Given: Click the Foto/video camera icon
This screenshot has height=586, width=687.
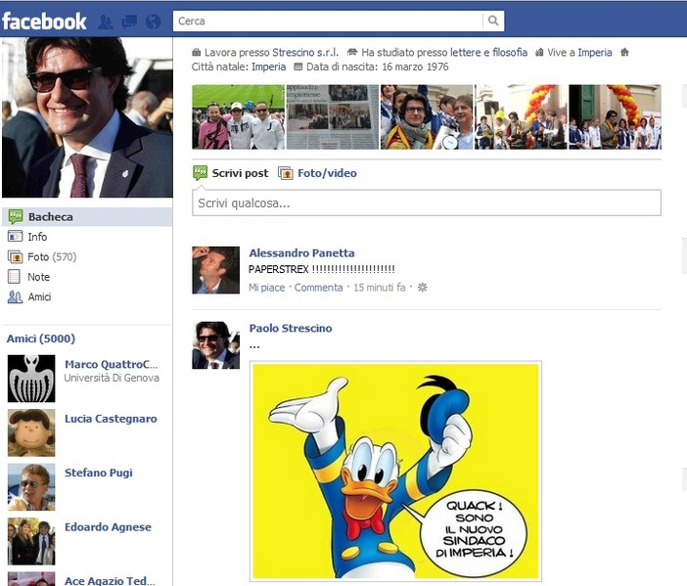Looking at the screenshot, I should pyautogui.click(x=285, y=173).
